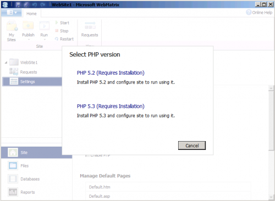Screen dimensions: 275x201
Task: Click the quick access Save icon in title bar
Action: [18, 4]
